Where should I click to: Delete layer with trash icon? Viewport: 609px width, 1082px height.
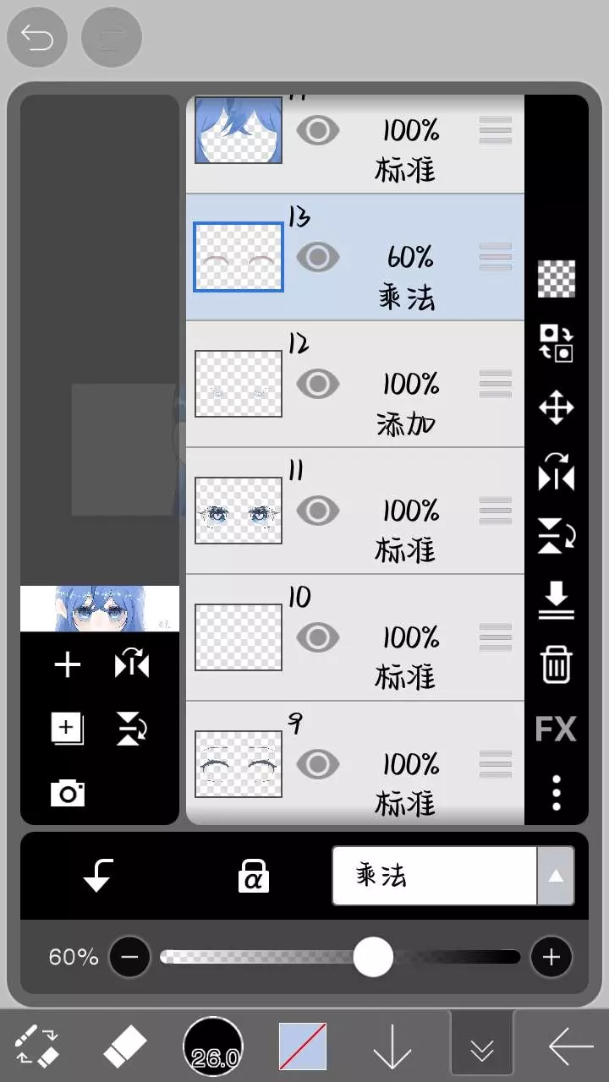(556, 665)
